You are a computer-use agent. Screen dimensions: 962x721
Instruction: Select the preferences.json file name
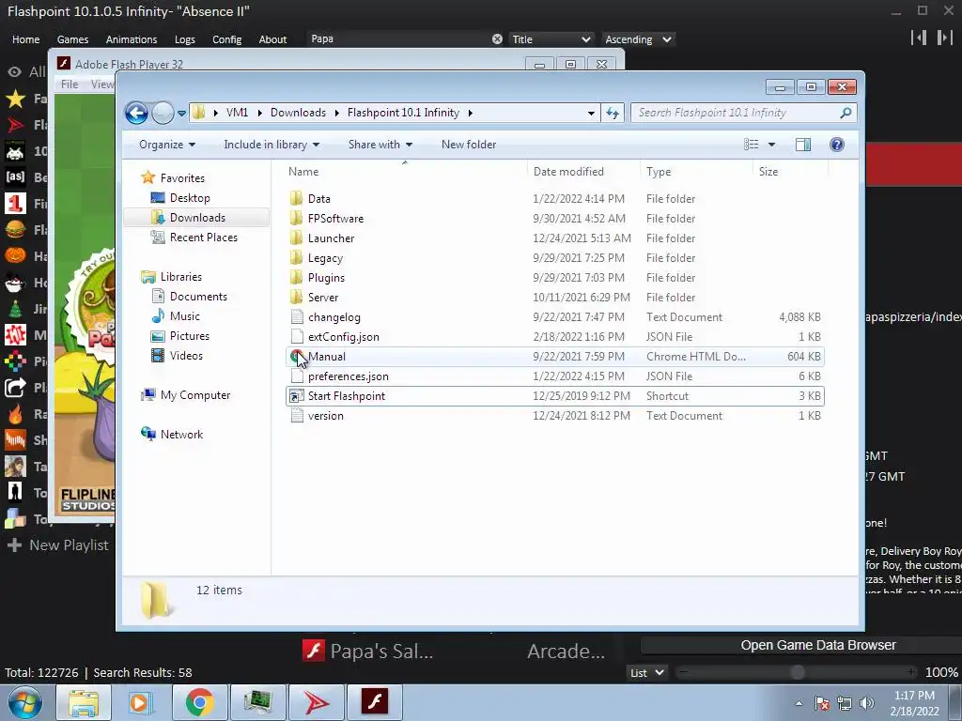point(348,376)
